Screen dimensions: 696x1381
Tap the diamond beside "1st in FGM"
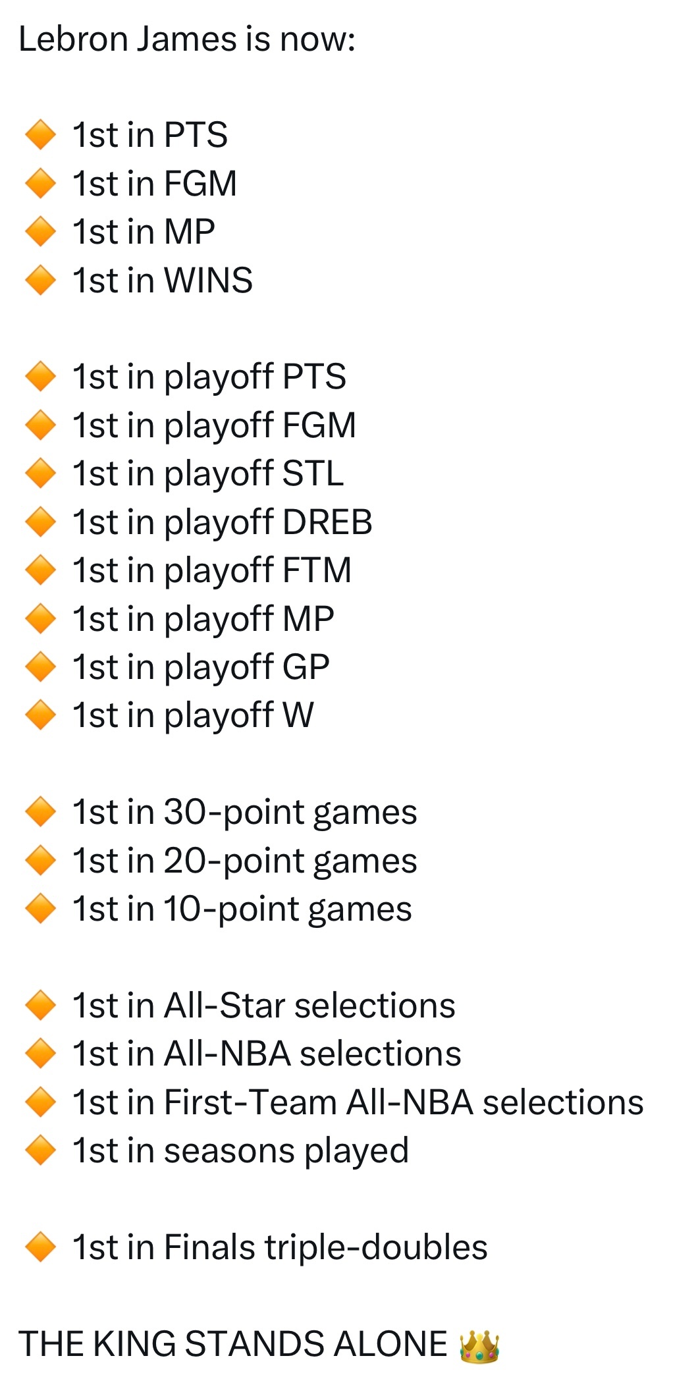[40, 183]
